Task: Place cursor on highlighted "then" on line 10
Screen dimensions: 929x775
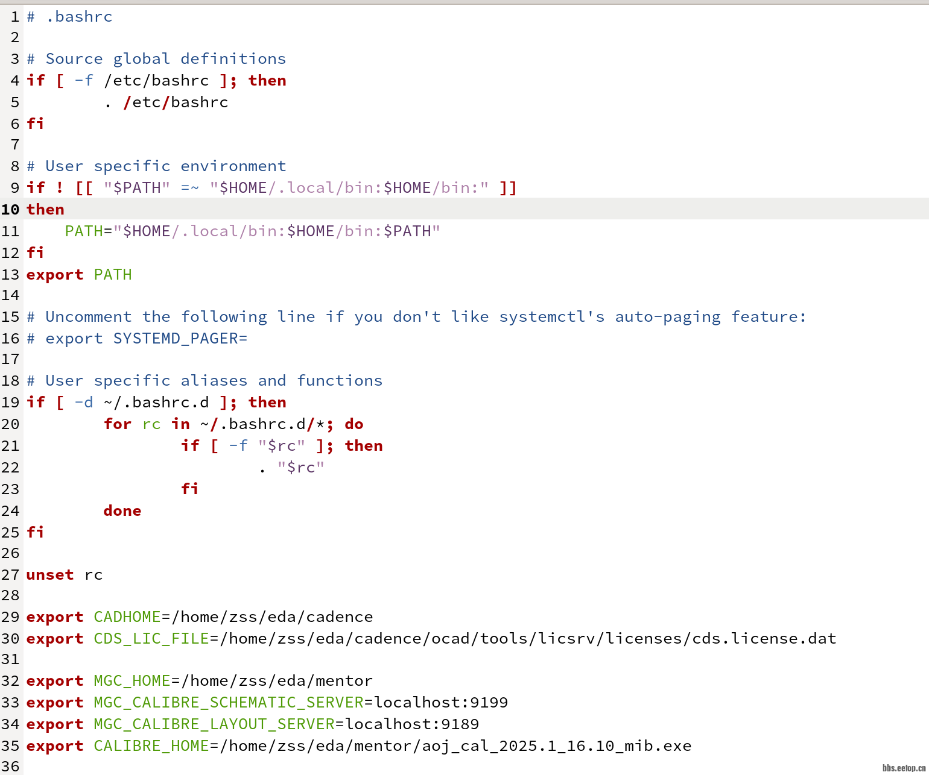Action: 45,209
